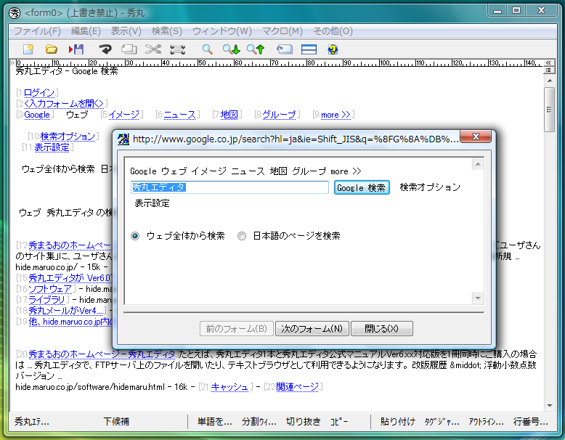
Task: Click the ruler collapse arrows at top right
Action: (548, 62)
